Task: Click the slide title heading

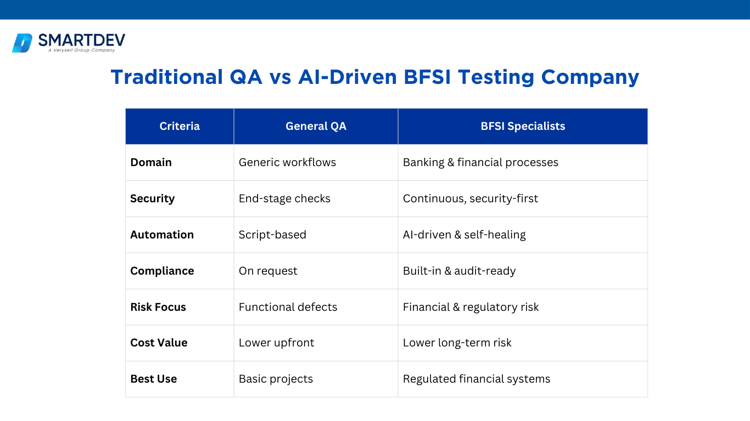Action: coord(374,77)
